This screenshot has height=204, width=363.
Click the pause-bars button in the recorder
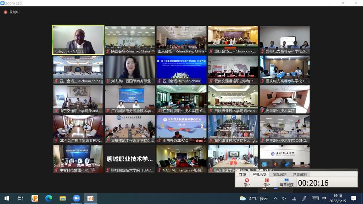coord(267,181)
